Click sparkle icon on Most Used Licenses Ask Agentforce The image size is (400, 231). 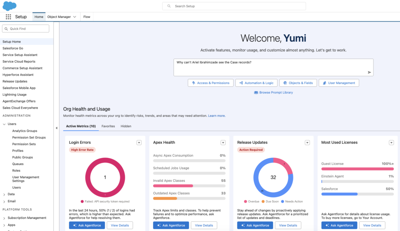pos(327,226)
